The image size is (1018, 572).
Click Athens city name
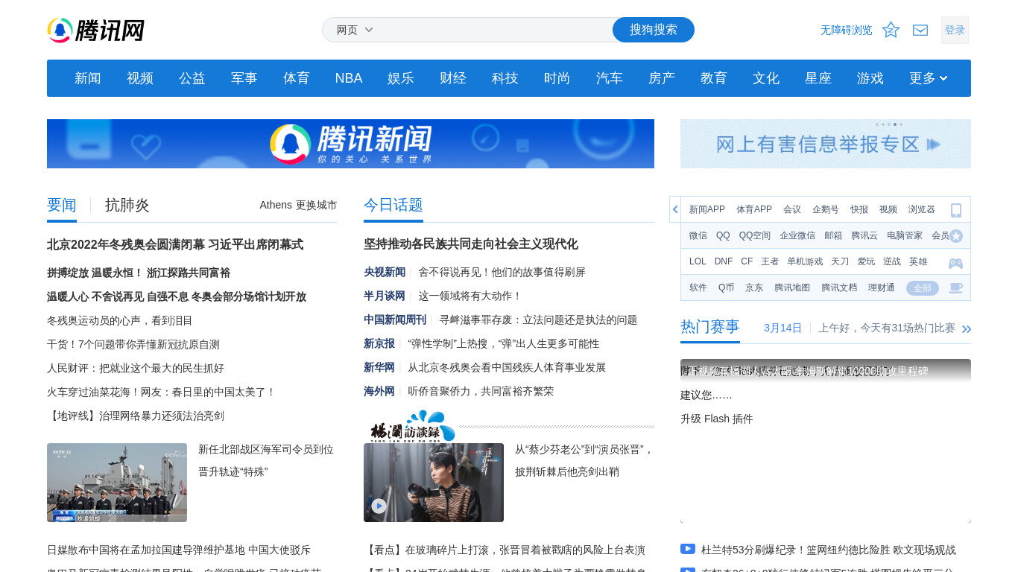coord(276,205)
